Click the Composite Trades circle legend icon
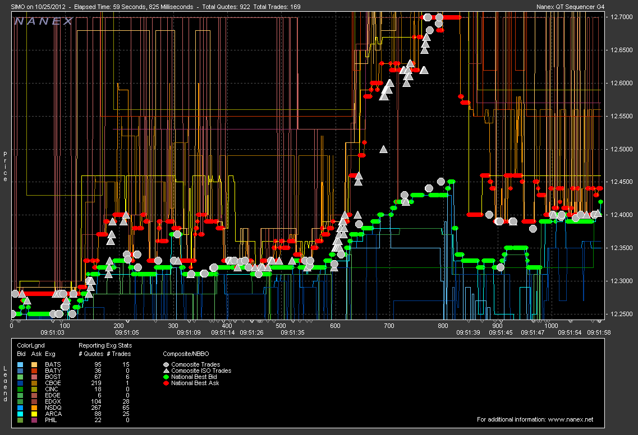 pos(166,364)
